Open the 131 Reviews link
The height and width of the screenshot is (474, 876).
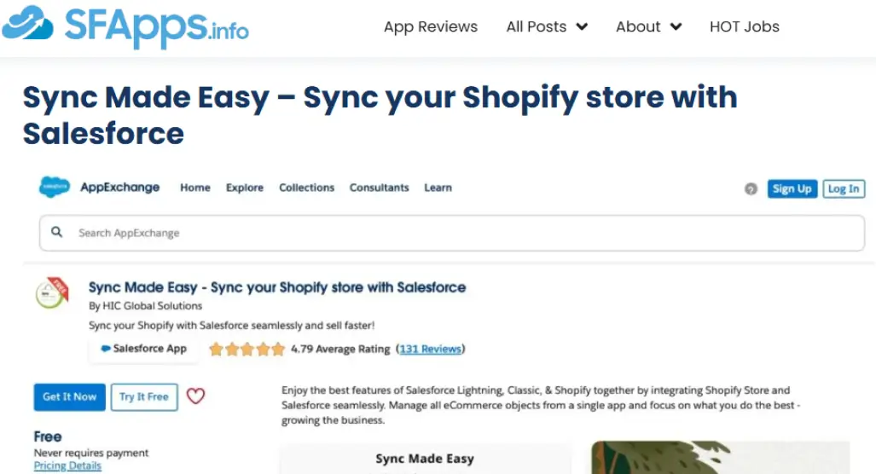click(431, 349)
